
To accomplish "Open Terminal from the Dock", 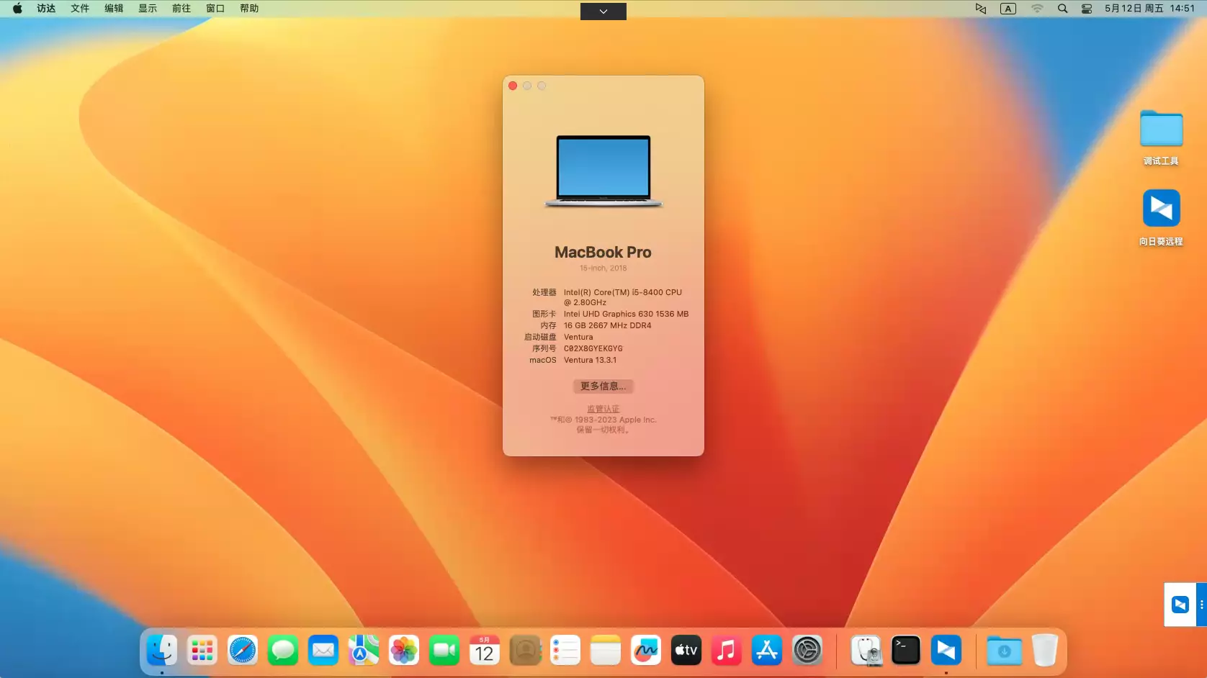I will [x=905, y=650].
